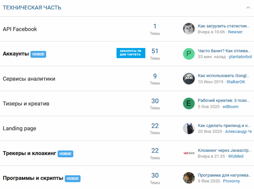This screenshot has height=189, width=254.
Task: Click the Новое badge next to Аккаунты
Action: pos(38,54)
